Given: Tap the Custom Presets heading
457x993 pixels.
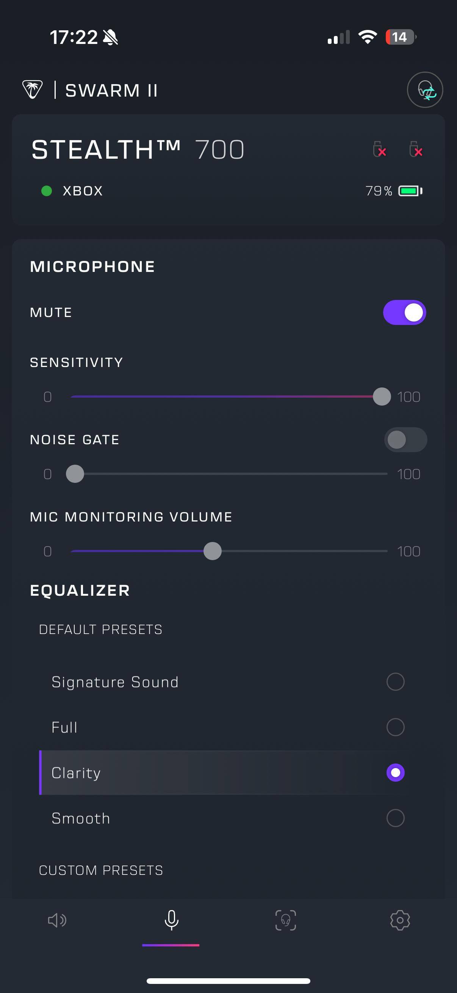Looking at the screenshot, I should (101, 870).
